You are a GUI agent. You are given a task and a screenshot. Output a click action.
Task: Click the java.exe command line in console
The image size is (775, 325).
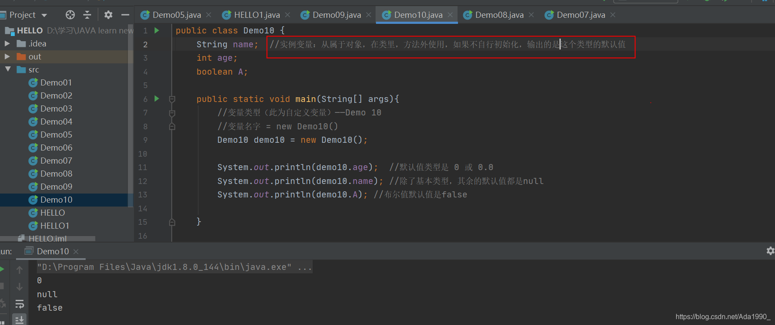click(x=174, y=267)
